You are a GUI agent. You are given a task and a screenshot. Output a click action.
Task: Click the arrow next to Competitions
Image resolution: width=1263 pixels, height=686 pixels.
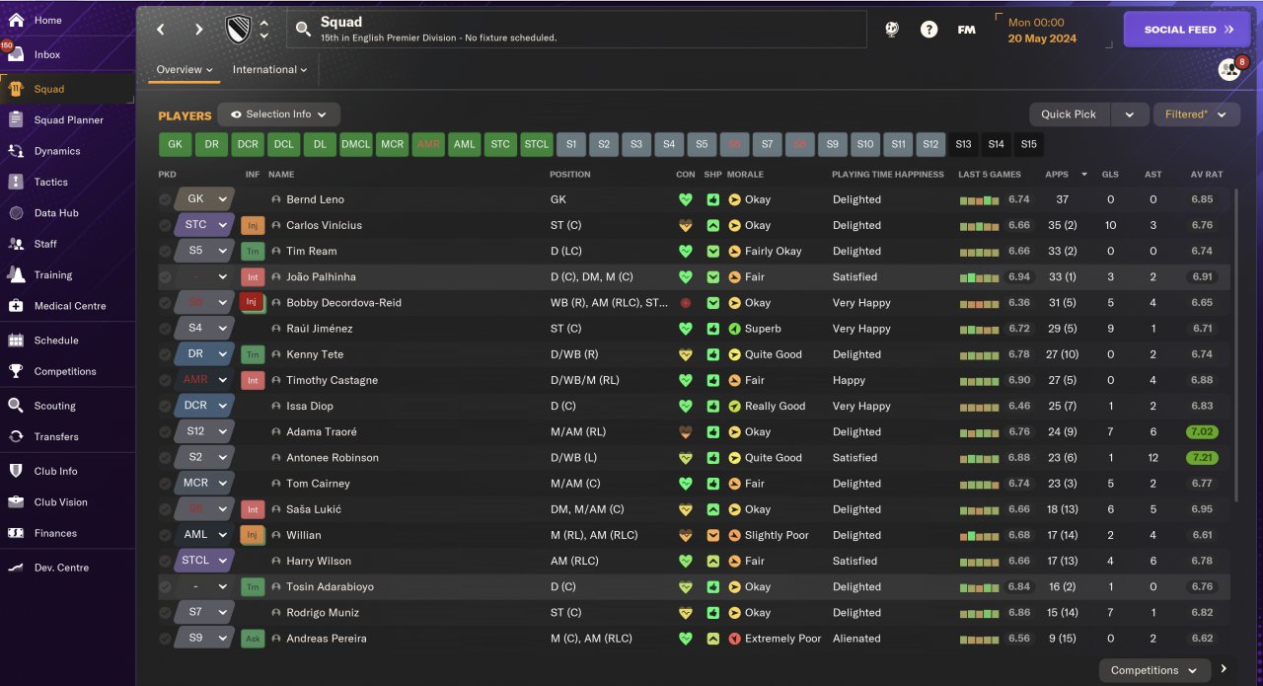pos(1224,669)
